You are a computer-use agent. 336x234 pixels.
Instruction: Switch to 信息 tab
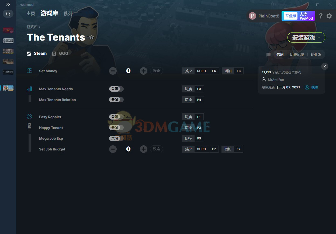click(280, 55)
